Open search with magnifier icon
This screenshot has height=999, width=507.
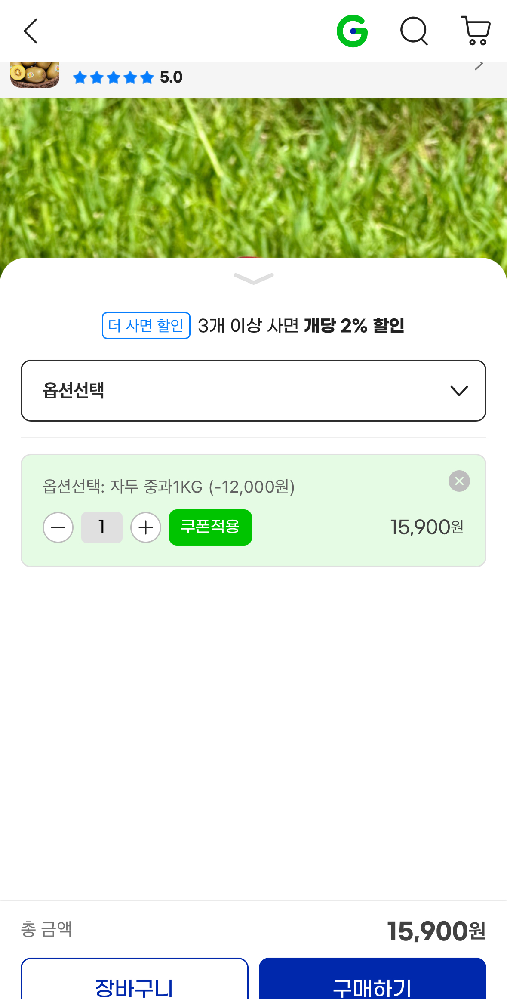414,31
